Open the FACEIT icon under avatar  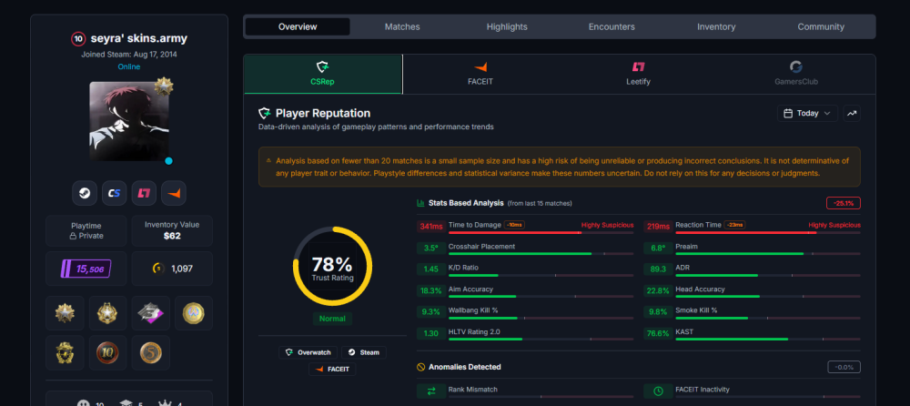pos(174,193)
